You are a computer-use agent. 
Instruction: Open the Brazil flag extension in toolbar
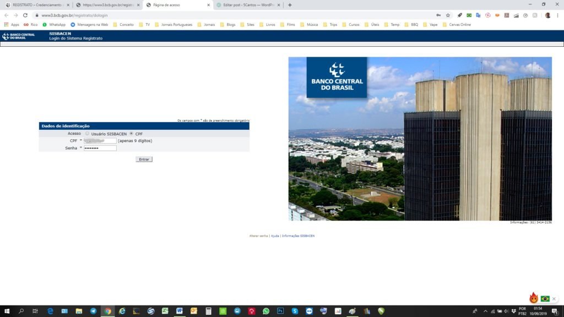pos(469,15)
